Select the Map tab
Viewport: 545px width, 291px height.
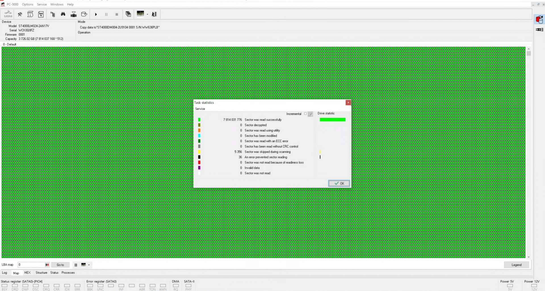(x=16, y=273)
